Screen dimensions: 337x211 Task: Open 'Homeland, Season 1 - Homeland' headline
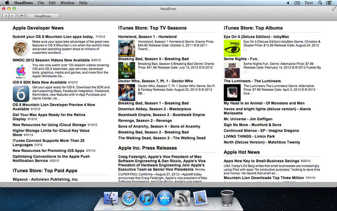[147, 37]
